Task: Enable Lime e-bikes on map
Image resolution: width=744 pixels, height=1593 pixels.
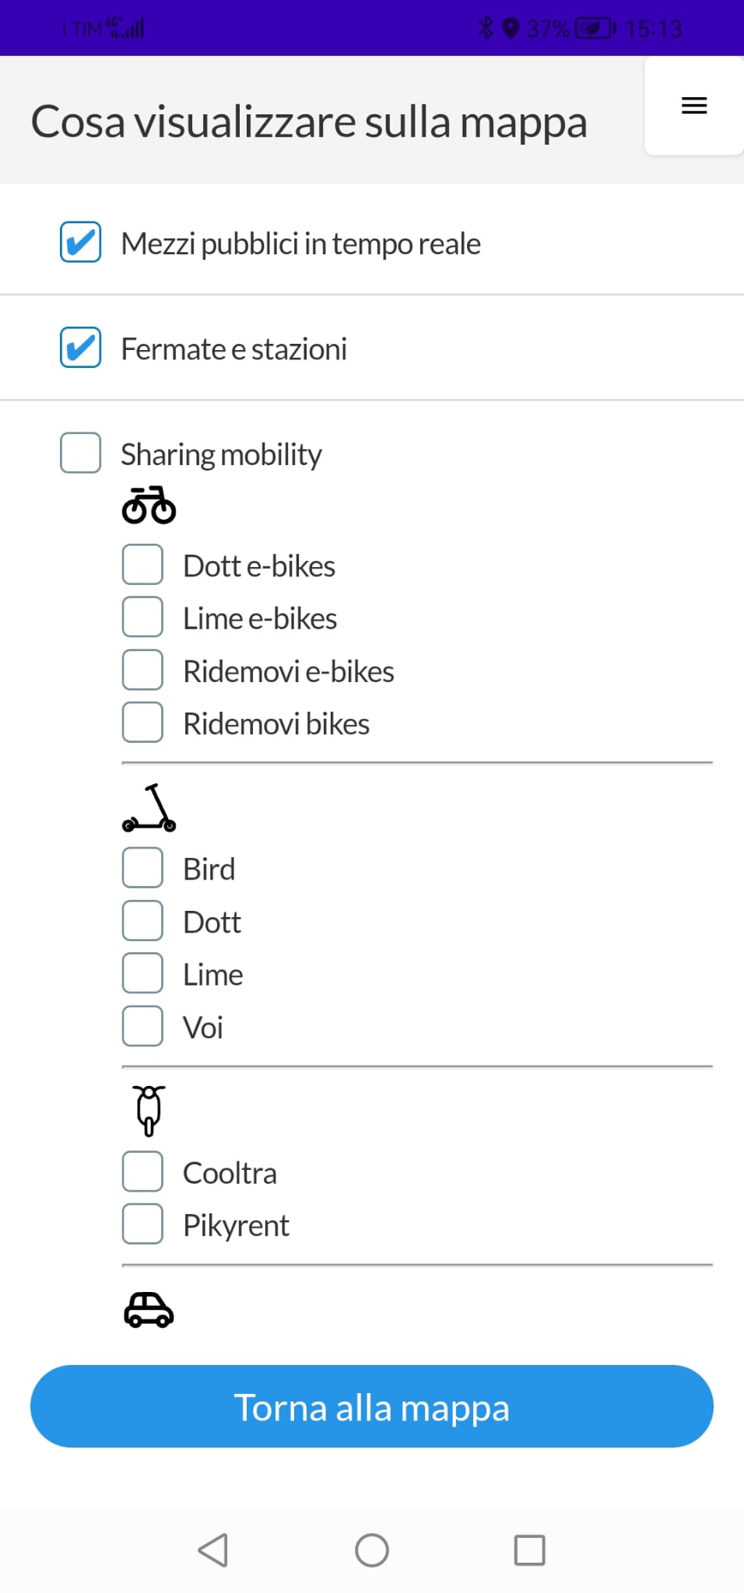Action: click(x=142, y=618)
